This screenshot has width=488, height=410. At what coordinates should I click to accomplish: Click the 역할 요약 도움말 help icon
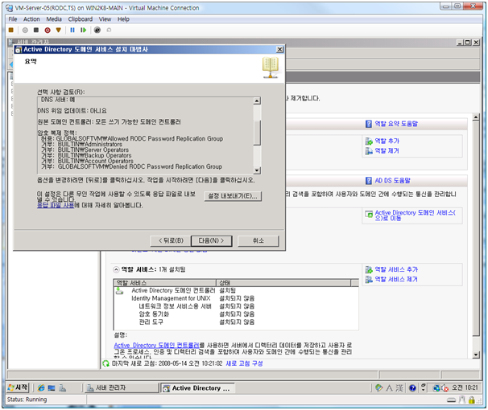pos(369,124)
